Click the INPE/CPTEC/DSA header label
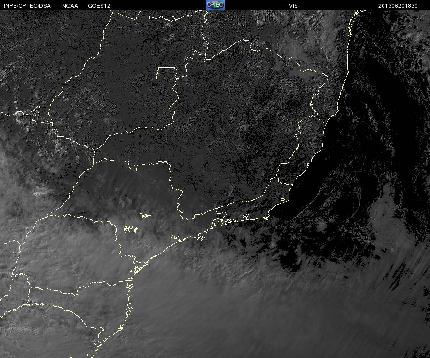Viewport: 430px width, 358px height. click(27, 6)
